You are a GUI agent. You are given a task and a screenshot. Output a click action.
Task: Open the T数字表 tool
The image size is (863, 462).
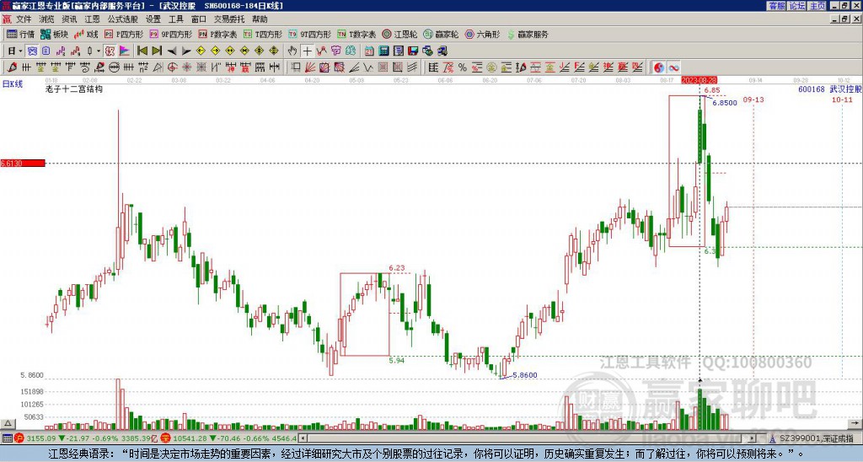click(356, 34)
